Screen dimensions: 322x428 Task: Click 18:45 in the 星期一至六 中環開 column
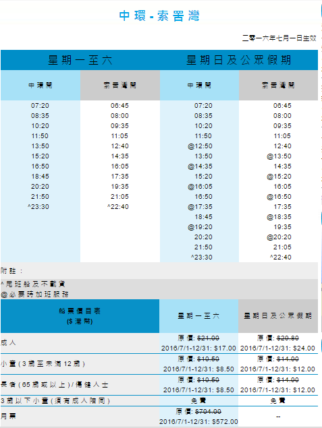pyautogui.click(x=40, y=177)
